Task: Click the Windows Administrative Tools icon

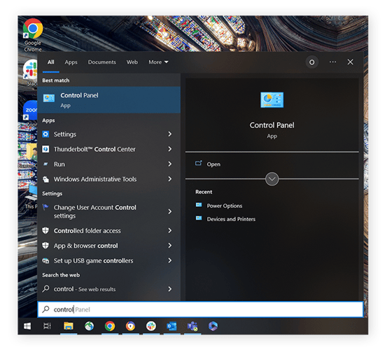Action: pyautogui.click(x=45, y=179)
